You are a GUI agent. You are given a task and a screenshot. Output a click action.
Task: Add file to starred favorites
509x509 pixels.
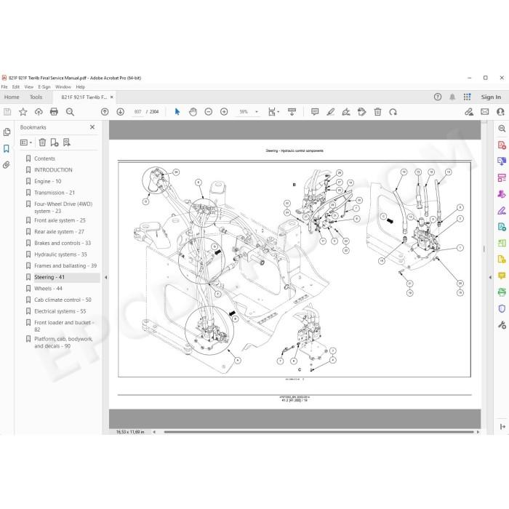[23, 112]
